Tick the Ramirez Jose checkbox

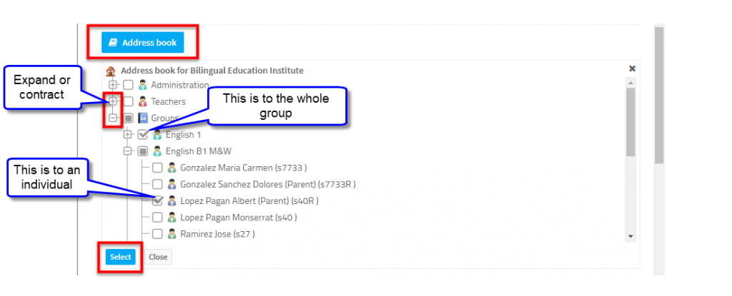[x=158, y=234]
